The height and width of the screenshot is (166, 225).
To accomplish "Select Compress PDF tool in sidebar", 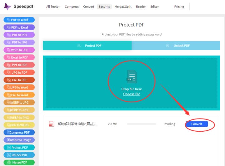I will coord(19,132).
